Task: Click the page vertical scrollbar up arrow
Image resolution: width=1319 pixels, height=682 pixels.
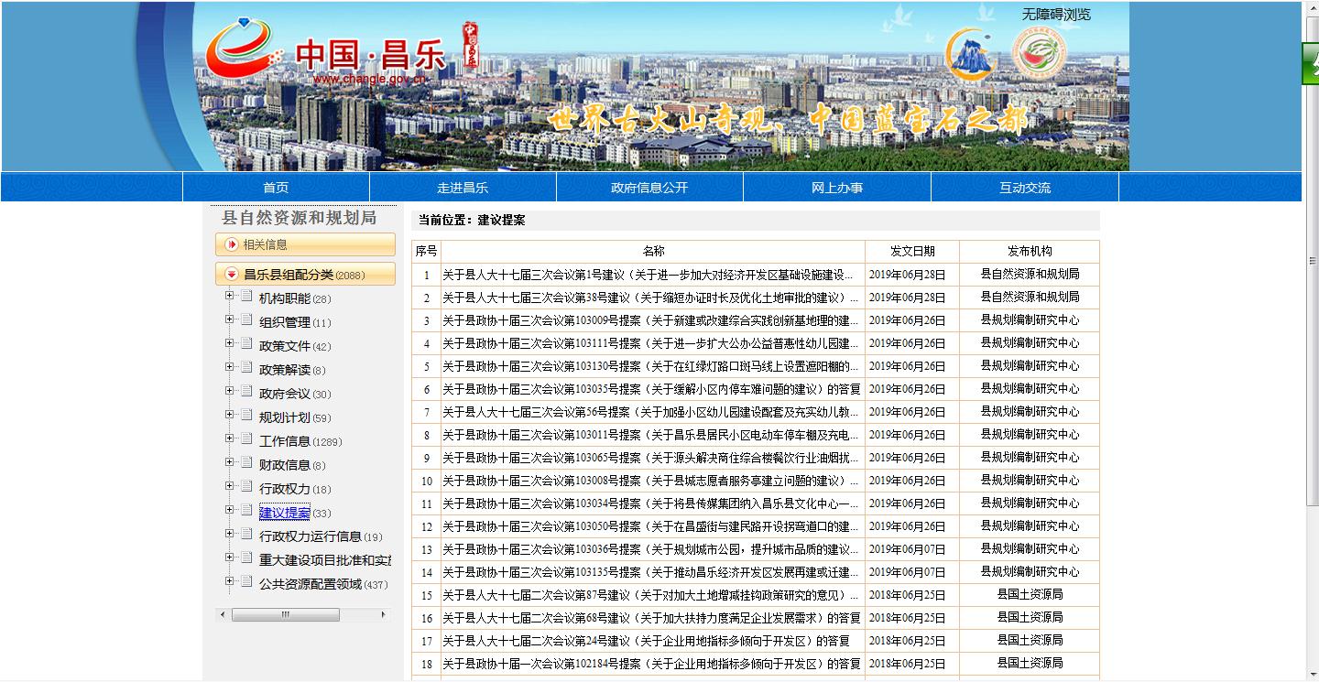Action: (1311, 7)
